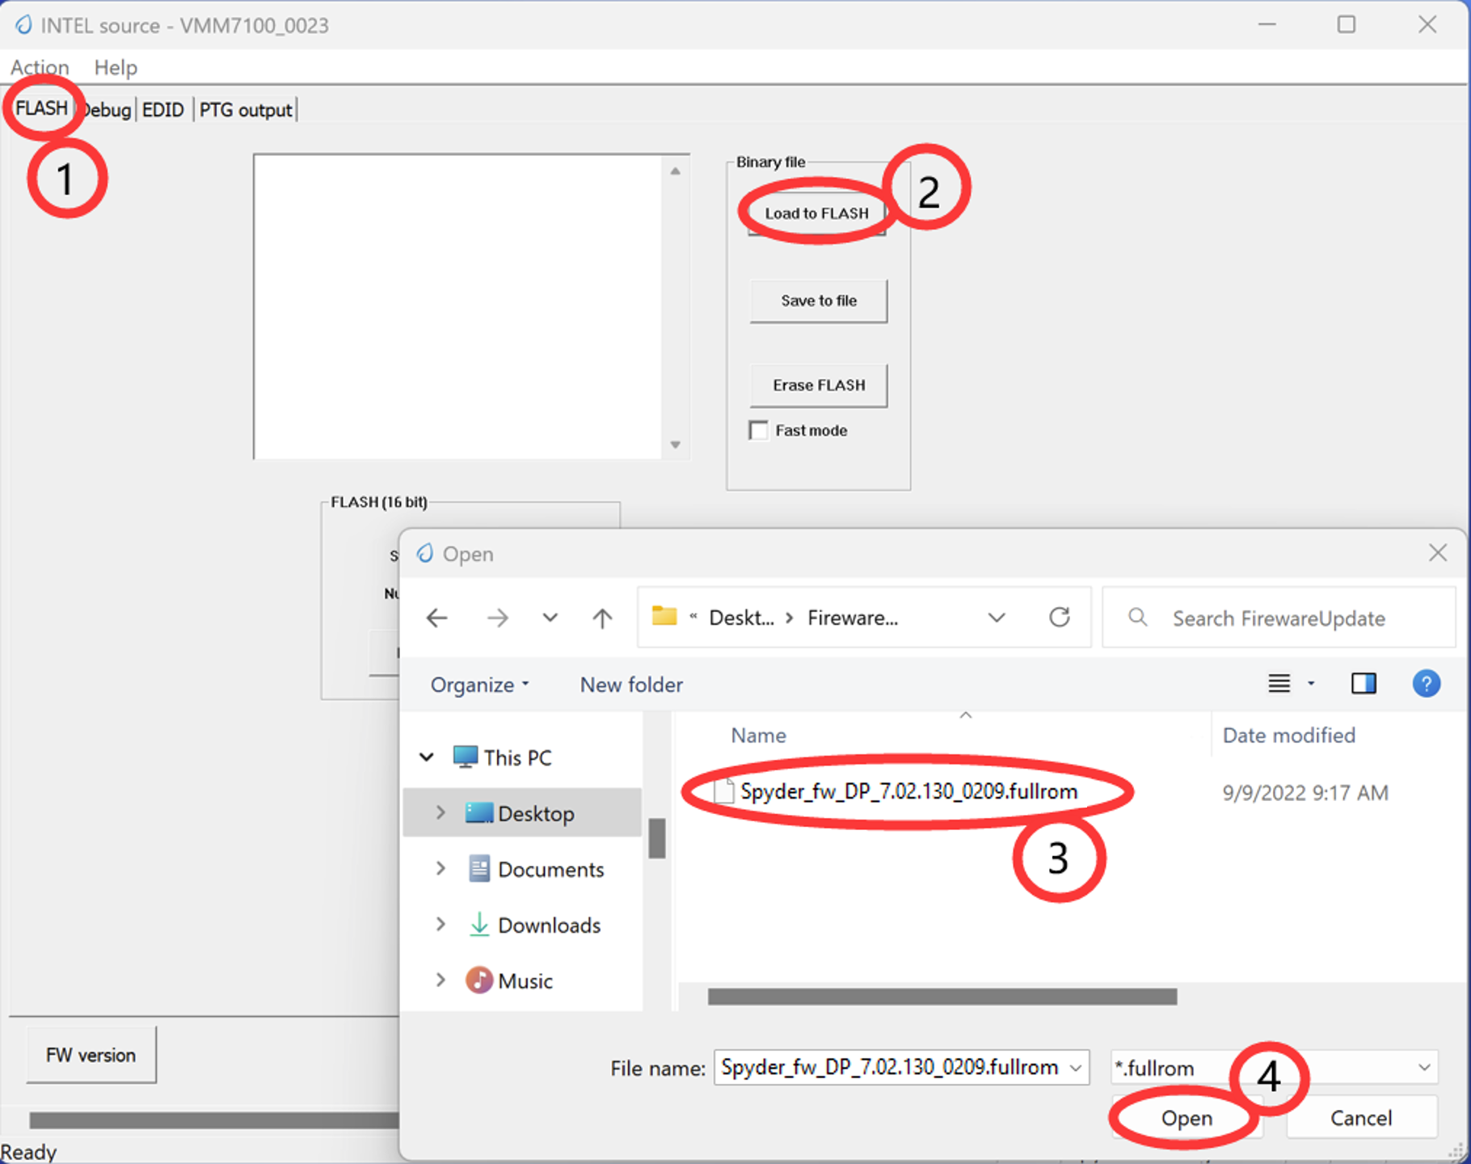Open the Music folder in the sidebar
This screenshot has height=1164, width=1471.
[x=526, y=981]
